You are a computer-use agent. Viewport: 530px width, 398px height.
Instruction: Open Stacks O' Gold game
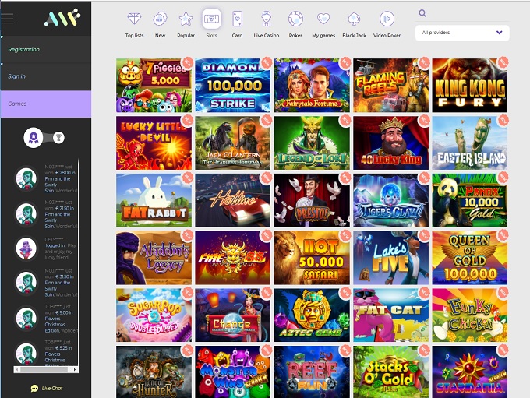coord(390,372)
